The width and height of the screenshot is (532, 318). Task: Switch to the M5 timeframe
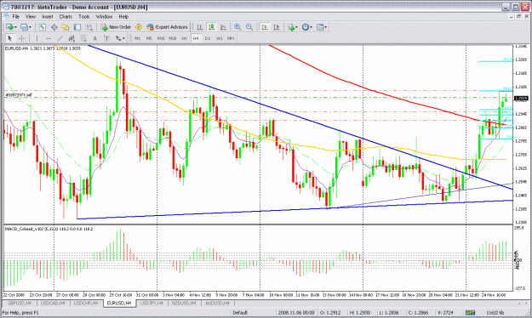point(149,38)
